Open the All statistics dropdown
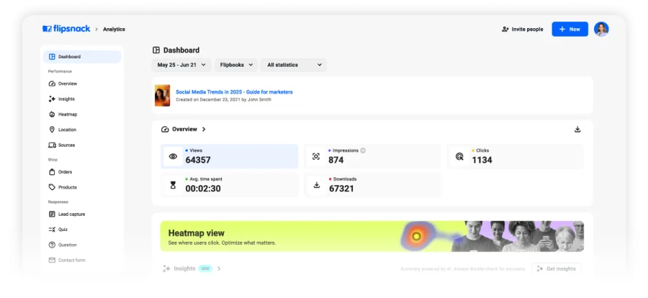The height and width of the screenshot is (298, 648). (294, 65)
